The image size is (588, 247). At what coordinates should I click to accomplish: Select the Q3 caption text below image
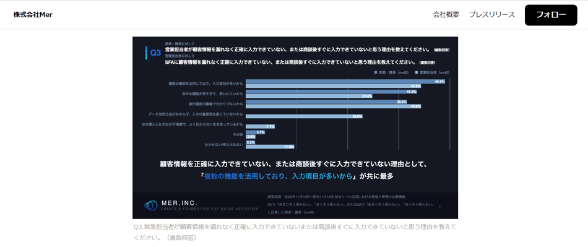pyautogui.click(x=295, y=232)
